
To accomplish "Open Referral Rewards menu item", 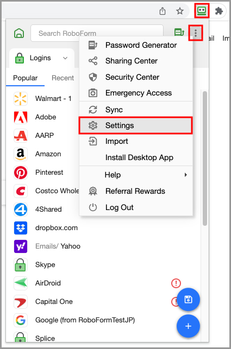I will (136, 191).
